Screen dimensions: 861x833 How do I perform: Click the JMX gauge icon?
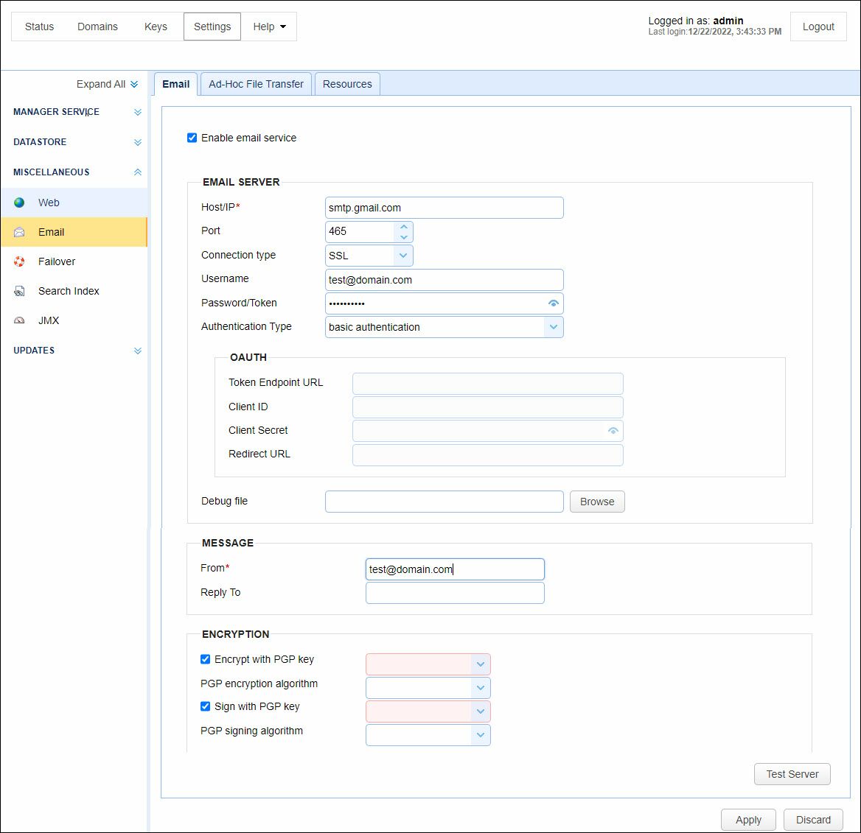pos(19,320)
